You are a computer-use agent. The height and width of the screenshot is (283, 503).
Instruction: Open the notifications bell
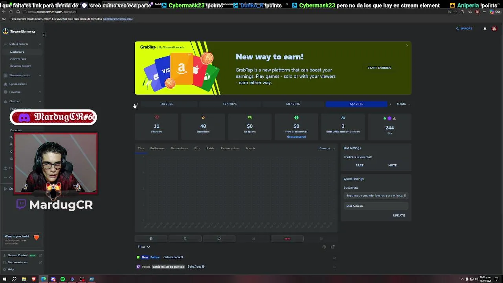[485, 29]
